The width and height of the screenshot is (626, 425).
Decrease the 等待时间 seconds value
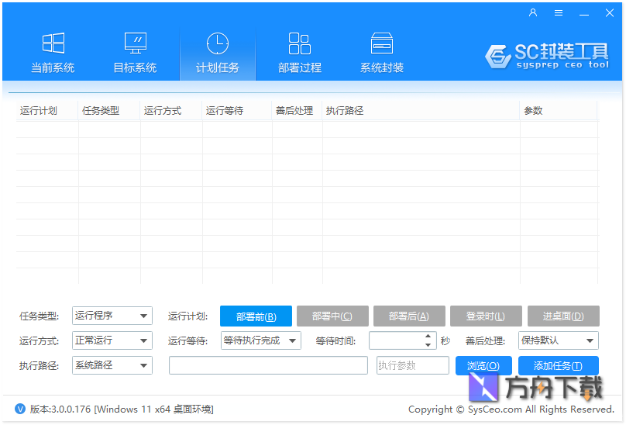point(428,345)
